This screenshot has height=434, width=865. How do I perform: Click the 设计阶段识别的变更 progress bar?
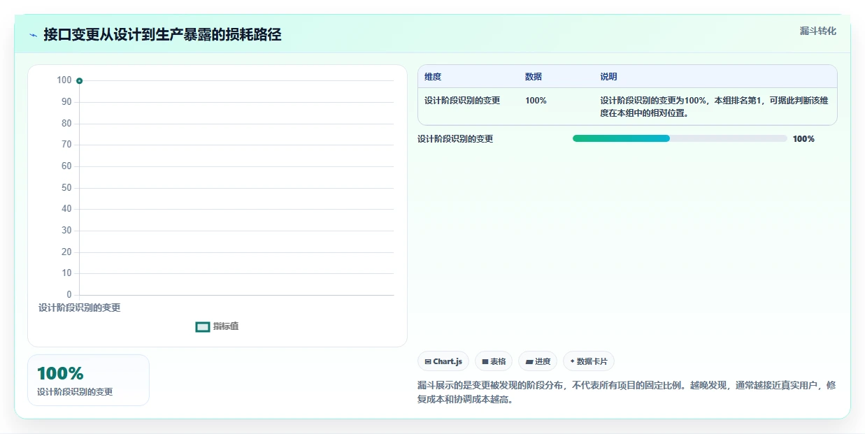coord(680,138)
